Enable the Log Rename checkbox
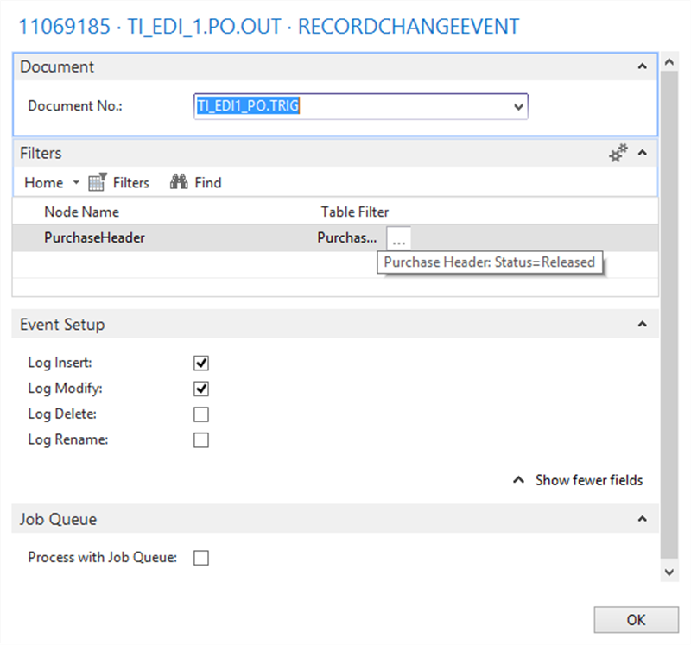 point(201,439)
